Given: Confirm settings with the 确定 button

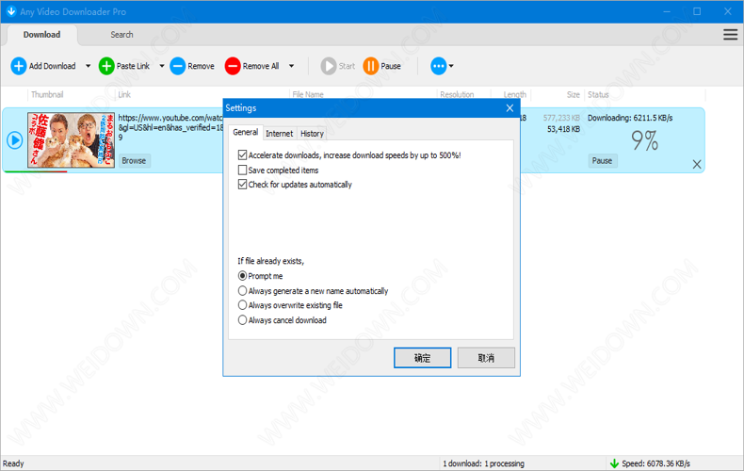Looking at the screenshot, I should pos(422,358).
